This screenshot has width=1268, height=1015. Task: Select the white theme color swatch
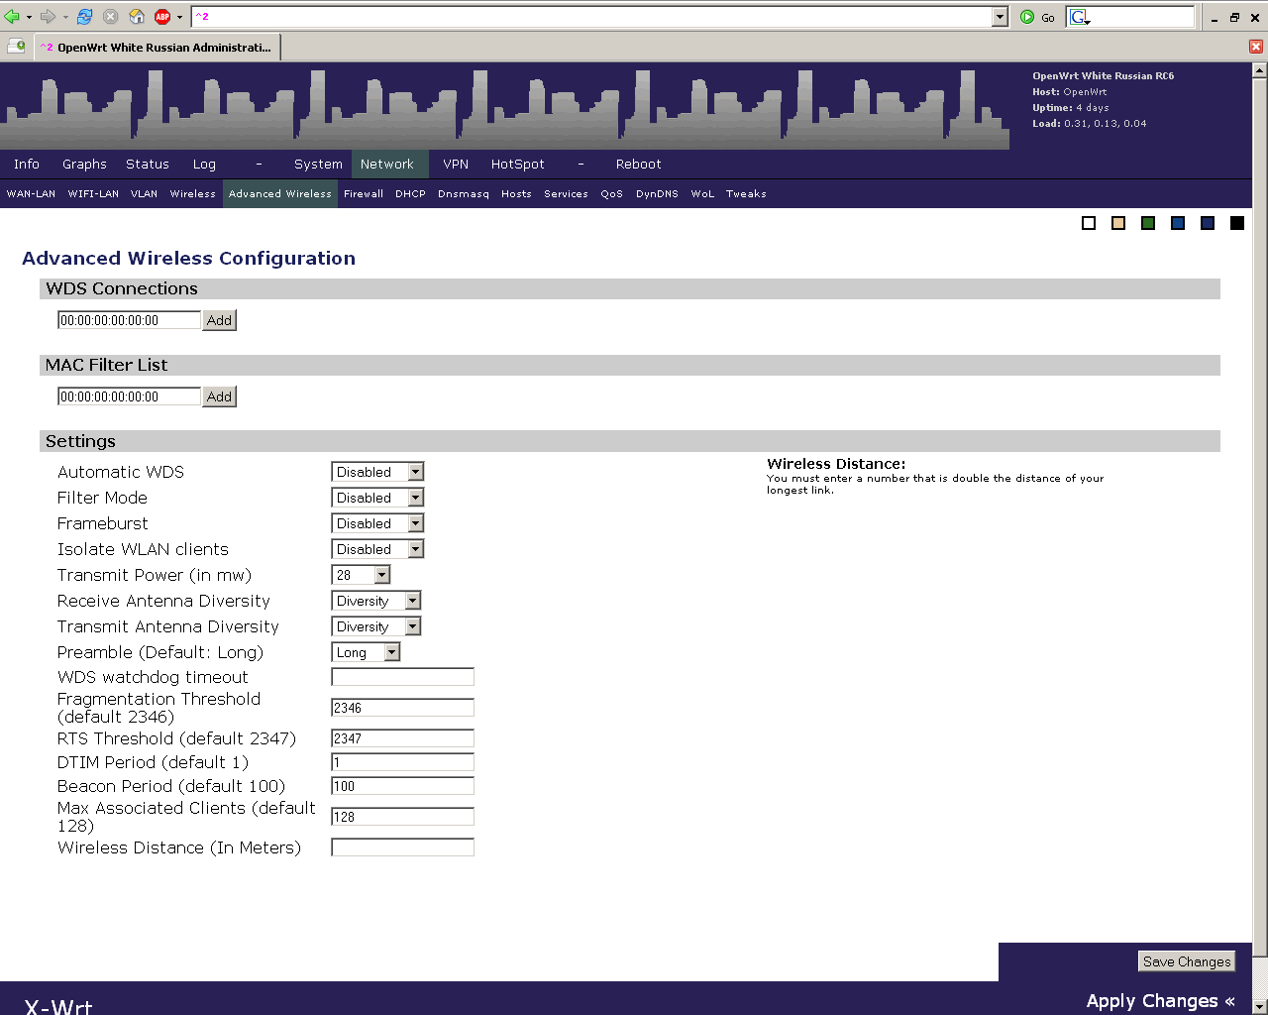[x=1089, y=223]
